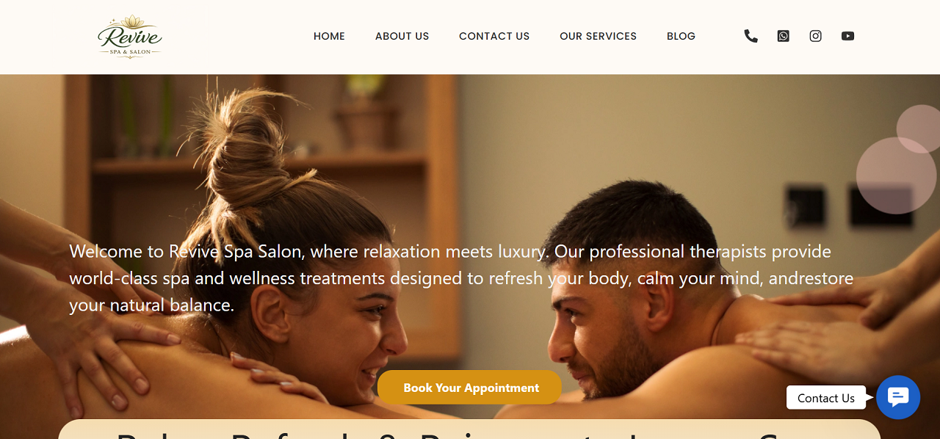Open the WhatsApp icon link
The height and width of the screenshot is (439, 940).
point(783,36)
